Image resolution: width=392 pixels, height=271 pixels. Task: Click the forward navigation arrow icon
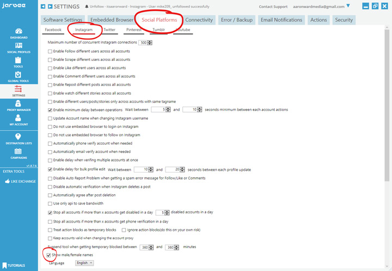(x=50, y=7)
